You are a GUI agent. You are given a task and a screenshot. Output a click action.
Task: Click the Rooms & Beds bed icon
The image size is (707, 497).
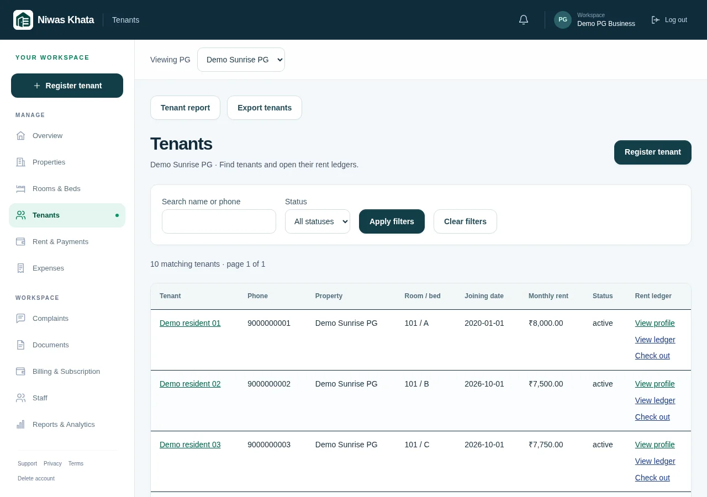[x=21, y=188]
